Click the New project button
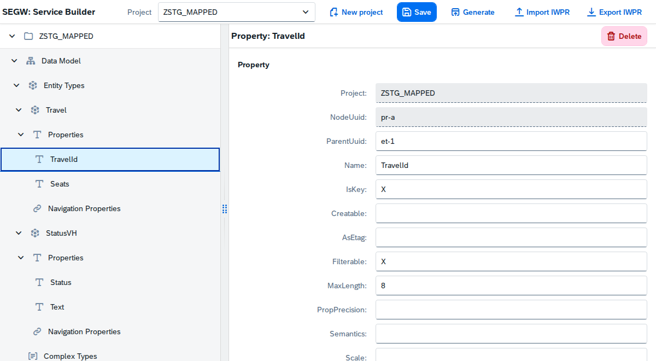The width and height of the screenshot is (656, 361). pos(356,12)
